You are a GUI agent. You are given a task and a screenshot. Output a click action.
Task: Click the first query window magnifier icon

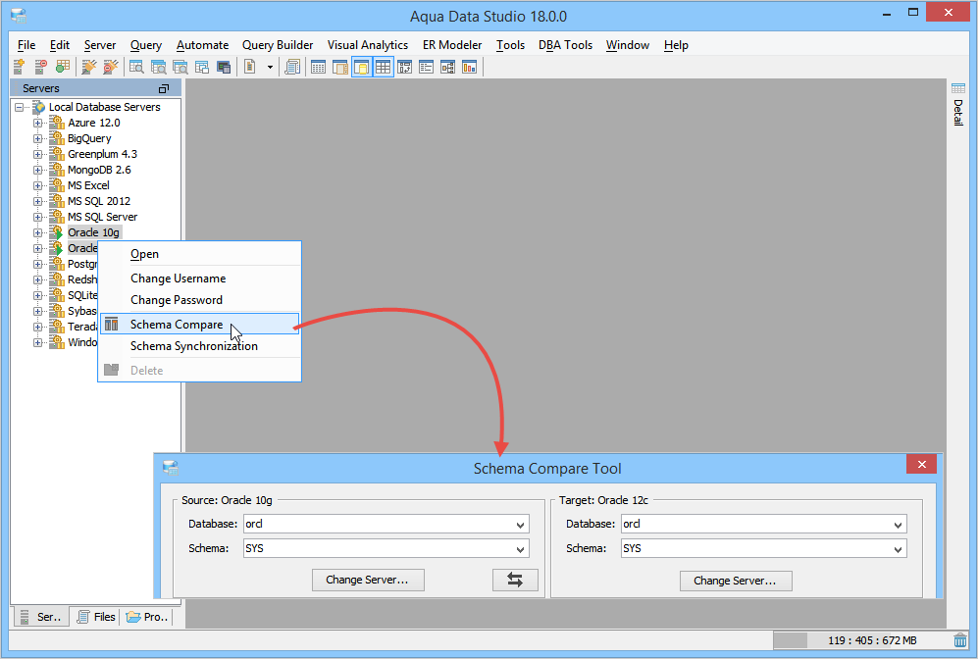[136, 67]
